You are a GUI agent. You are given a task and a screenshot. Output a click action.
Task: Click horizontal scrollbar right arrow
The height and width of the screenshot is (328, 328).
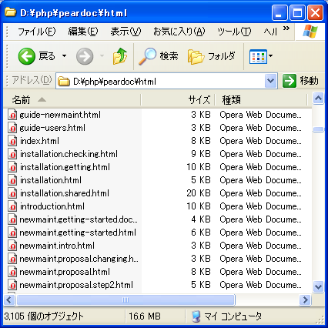click(x=306, y=300)
